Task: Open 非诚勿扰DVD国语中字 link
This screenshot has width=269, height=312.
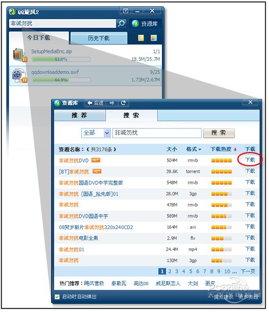Action: [x=83, y=216]
